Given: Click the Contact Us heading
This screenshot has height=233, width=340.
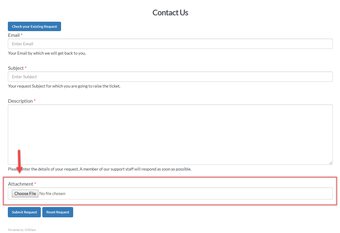Looking at the screenshot, I should [x=170, y=13].
